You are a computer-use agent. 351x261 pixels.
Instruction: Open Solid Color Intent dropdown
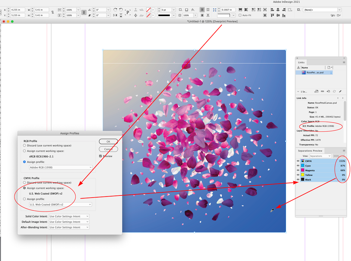pyautogui.click(x=69, y=217)
